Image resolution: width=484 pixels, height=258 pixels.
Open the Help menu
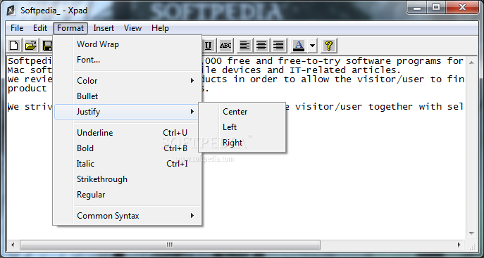160,28
